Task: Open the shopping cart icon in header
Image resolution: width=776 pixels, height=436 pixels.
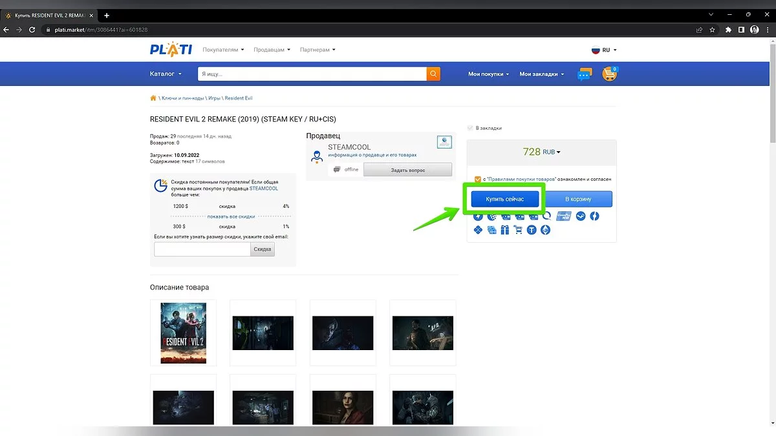Action: [609, 74]
